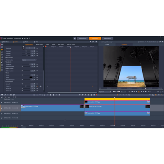Click the pause button in the preview player

click(139, 92)
